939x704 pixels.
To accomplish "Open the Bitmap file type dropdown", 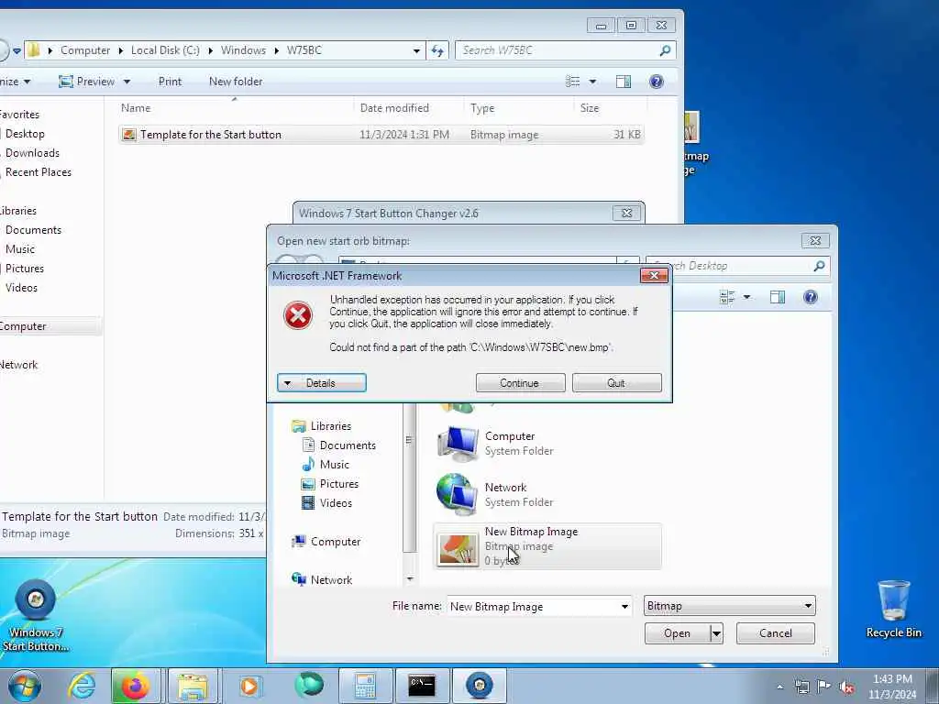I will [x=729, y=606].
